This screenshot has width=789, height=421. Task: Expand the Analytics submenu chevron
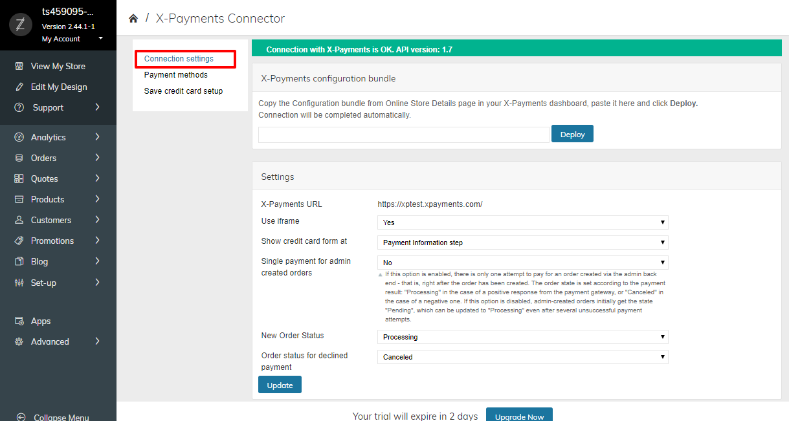[97, 137]
